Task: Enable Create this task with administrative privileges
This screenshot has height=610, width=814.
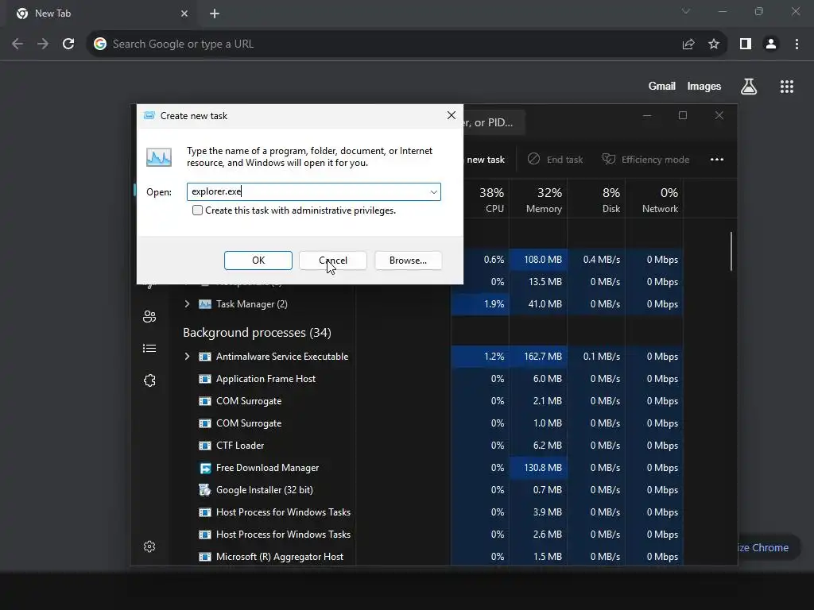Action: point(197,210)
